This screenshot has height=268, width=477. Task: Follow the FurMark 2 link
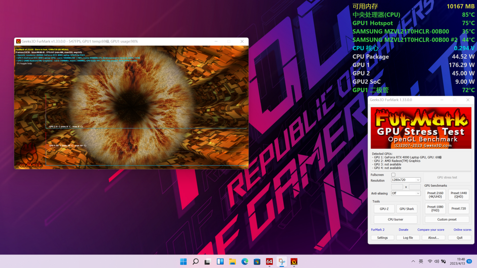(x=378, y=230)
